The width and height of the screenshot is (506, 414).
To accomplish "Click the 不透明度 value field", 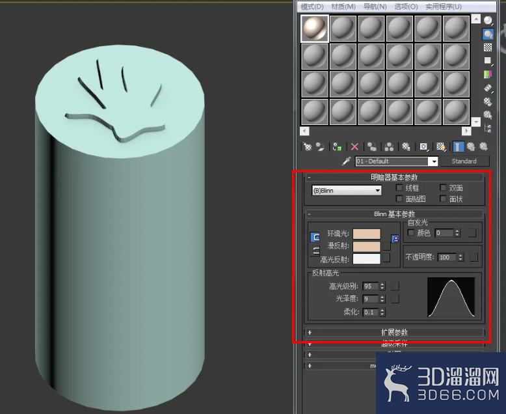I will pos(447,257).
